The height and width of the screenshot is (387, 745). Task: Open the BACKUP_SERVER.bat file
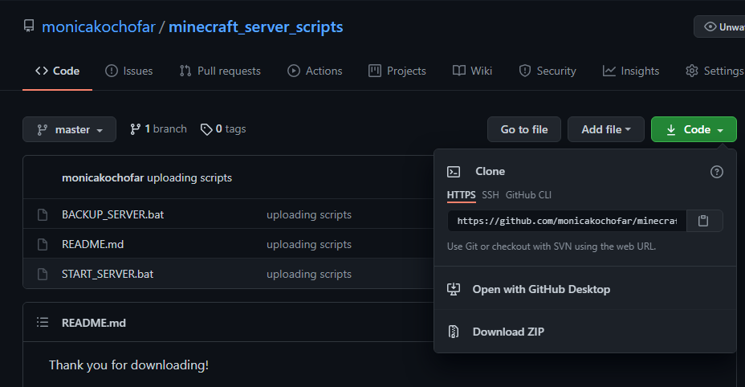coord(112,214)
